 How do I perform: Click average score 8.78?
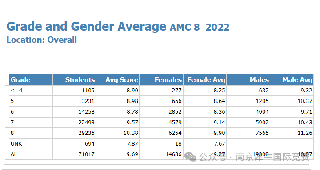132,112
